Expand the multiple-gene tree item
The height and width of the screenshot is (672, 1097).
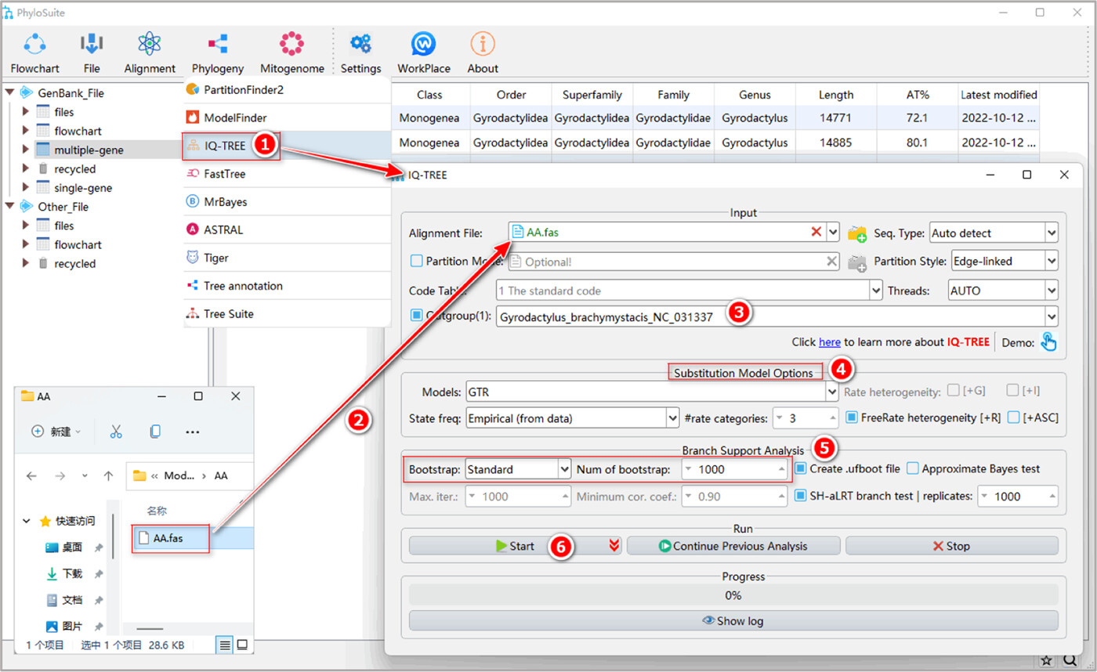point(26,150)
